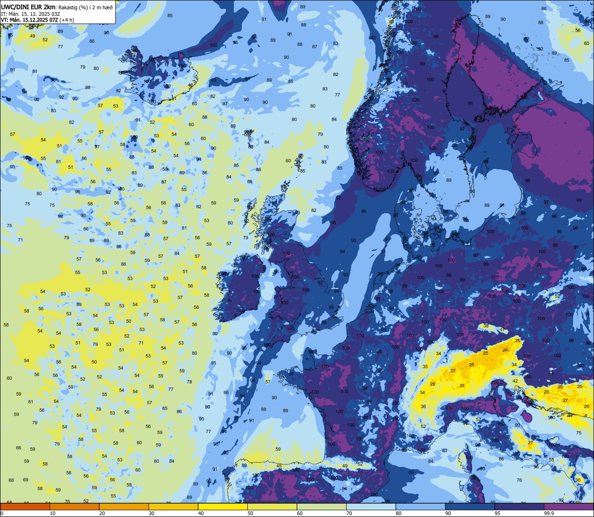Click the "UWC/DINI EUR 2km" model title
Screen dimensions: 594x517
coord(28,6)
